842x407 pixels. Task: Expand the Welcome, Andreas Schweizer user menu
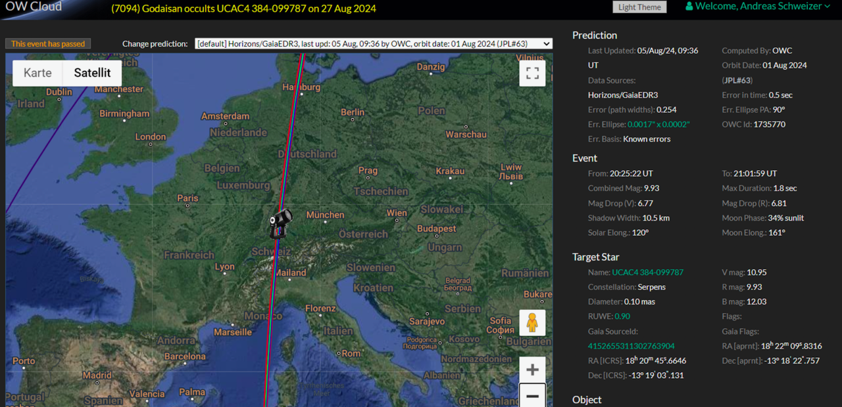pos(758,6)
